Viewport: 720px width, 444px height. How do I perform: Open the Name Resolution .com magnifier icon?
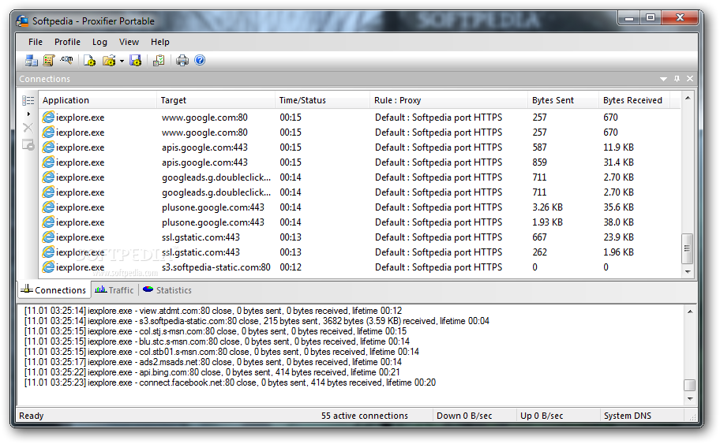click(x=66, y=60)
